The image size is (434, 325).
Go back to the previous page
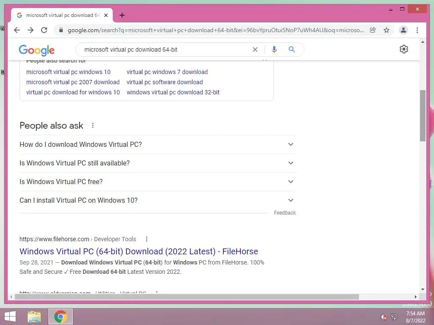(17, 30)
